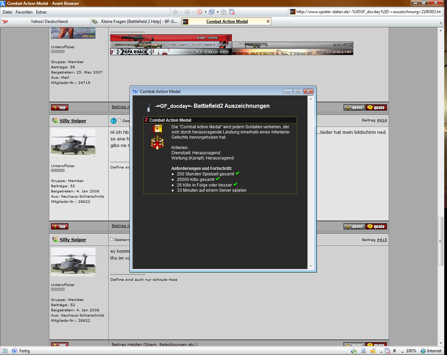Image resolution: width=447 pixels, height=355 pixels.
Task: Click the popup vertical scrollbar down arrow
Action: (x=311, y=266)
